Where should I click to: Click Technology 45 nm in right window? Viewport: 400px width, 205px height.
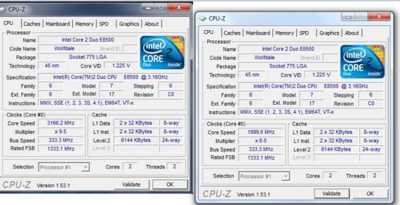[252, 75]
